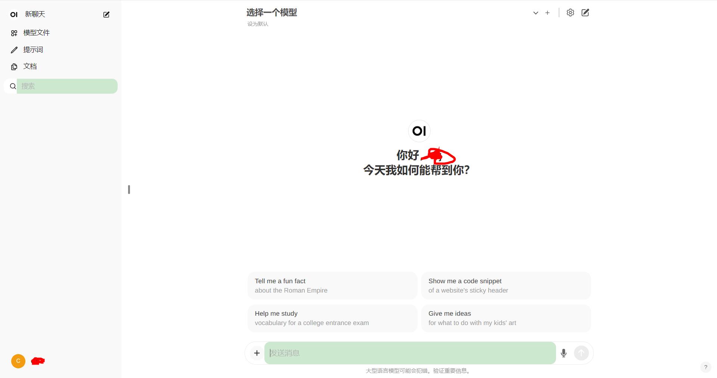Viewport: 717px width, 378px height.
Task: Choose 'Help me study' suggestion
Action: coord(332,318)
